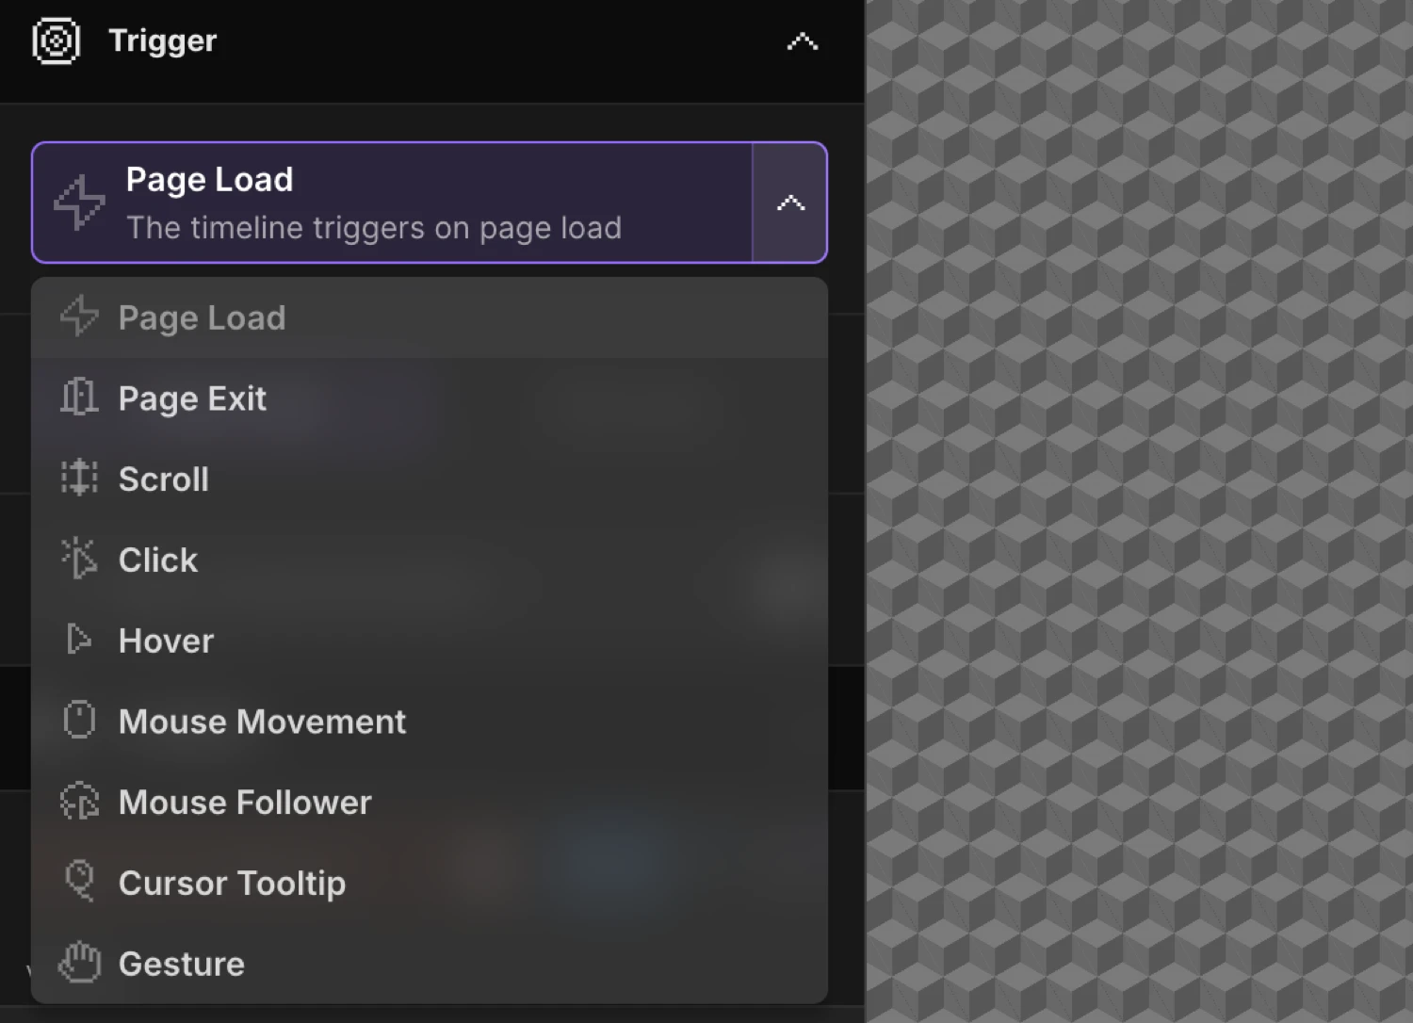Click the Gesture hand icon
This screenshot has height=1023, width=1413.
[x=79, y=963]
